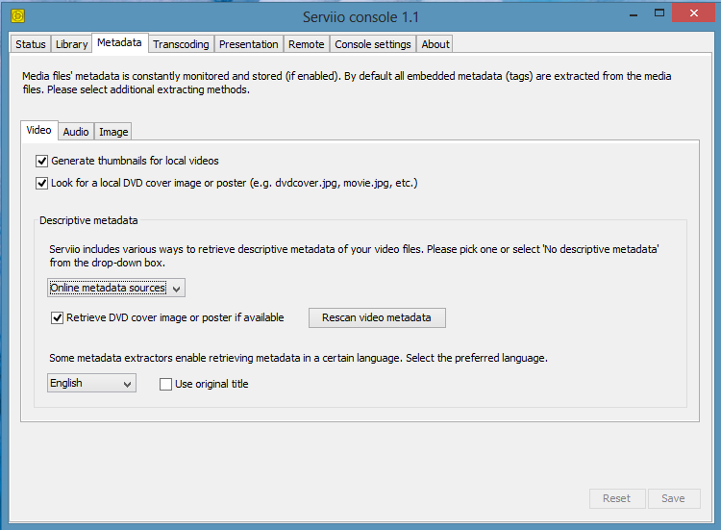
Task: Select the Image metadata sub-tab
Action: click(x=113, y=132)
